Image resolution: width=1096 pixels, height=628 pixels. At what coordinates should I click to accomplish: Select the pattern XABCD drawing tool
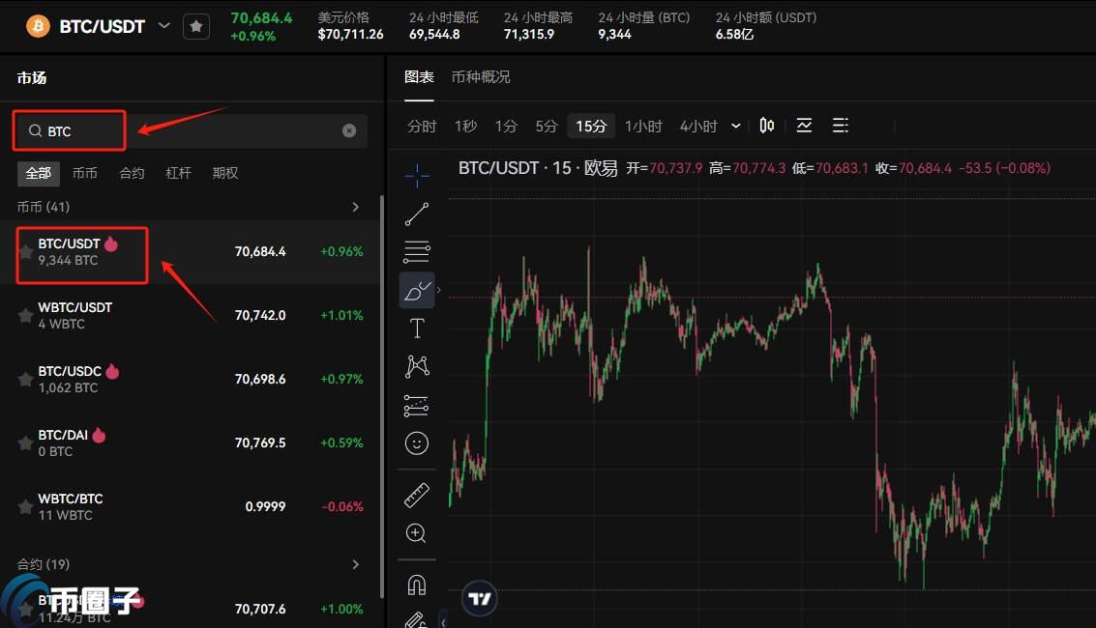click(417, 366)
